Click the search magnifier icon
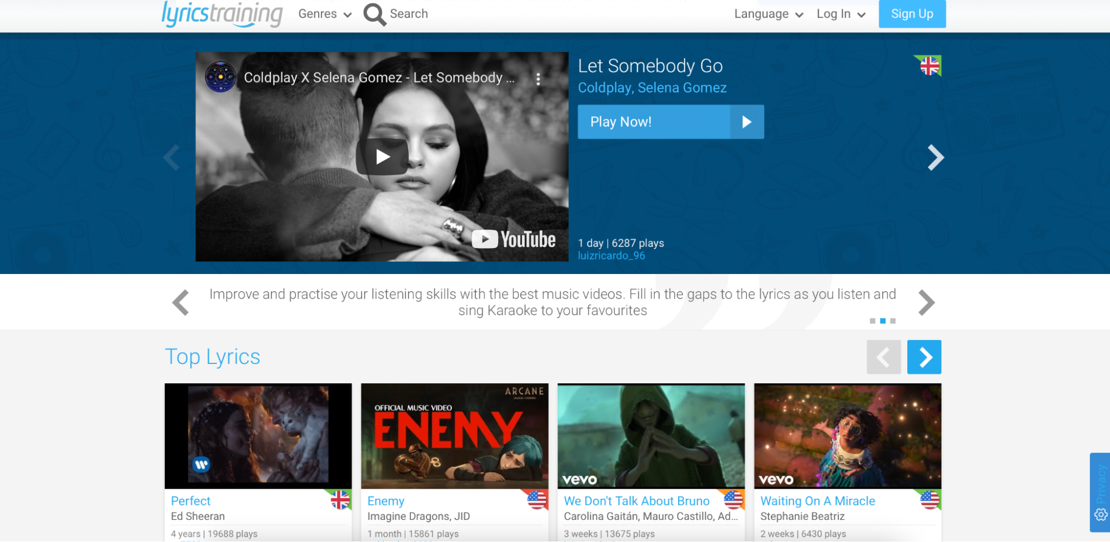This screenshot has width=1110, height=542. point(374,14)
